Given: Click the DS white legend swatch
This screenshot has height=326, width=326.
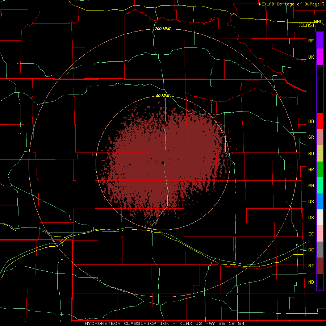Looking at the screenshot, I should point(320,217).
